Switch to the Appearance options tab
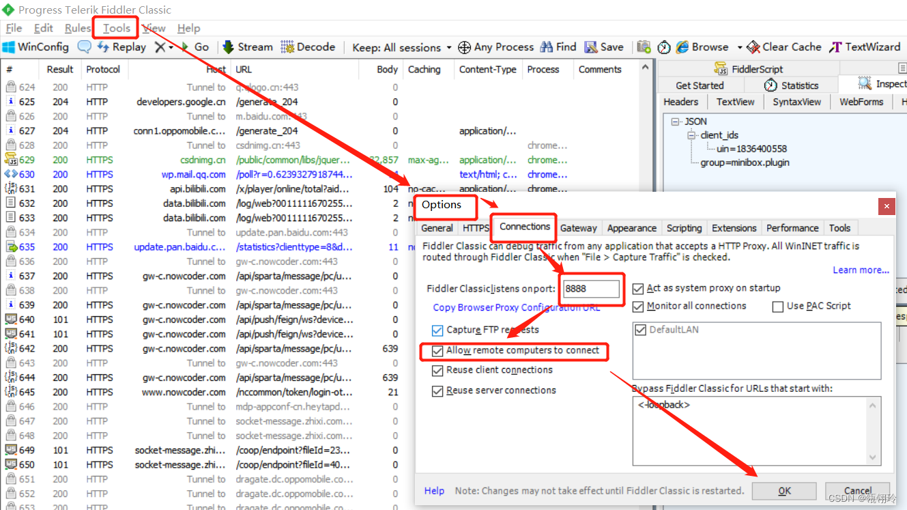This screenshot has width=907, height=510. (632, 228)
